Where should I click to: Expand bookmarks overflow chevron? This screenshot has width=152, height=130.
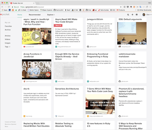136,10
